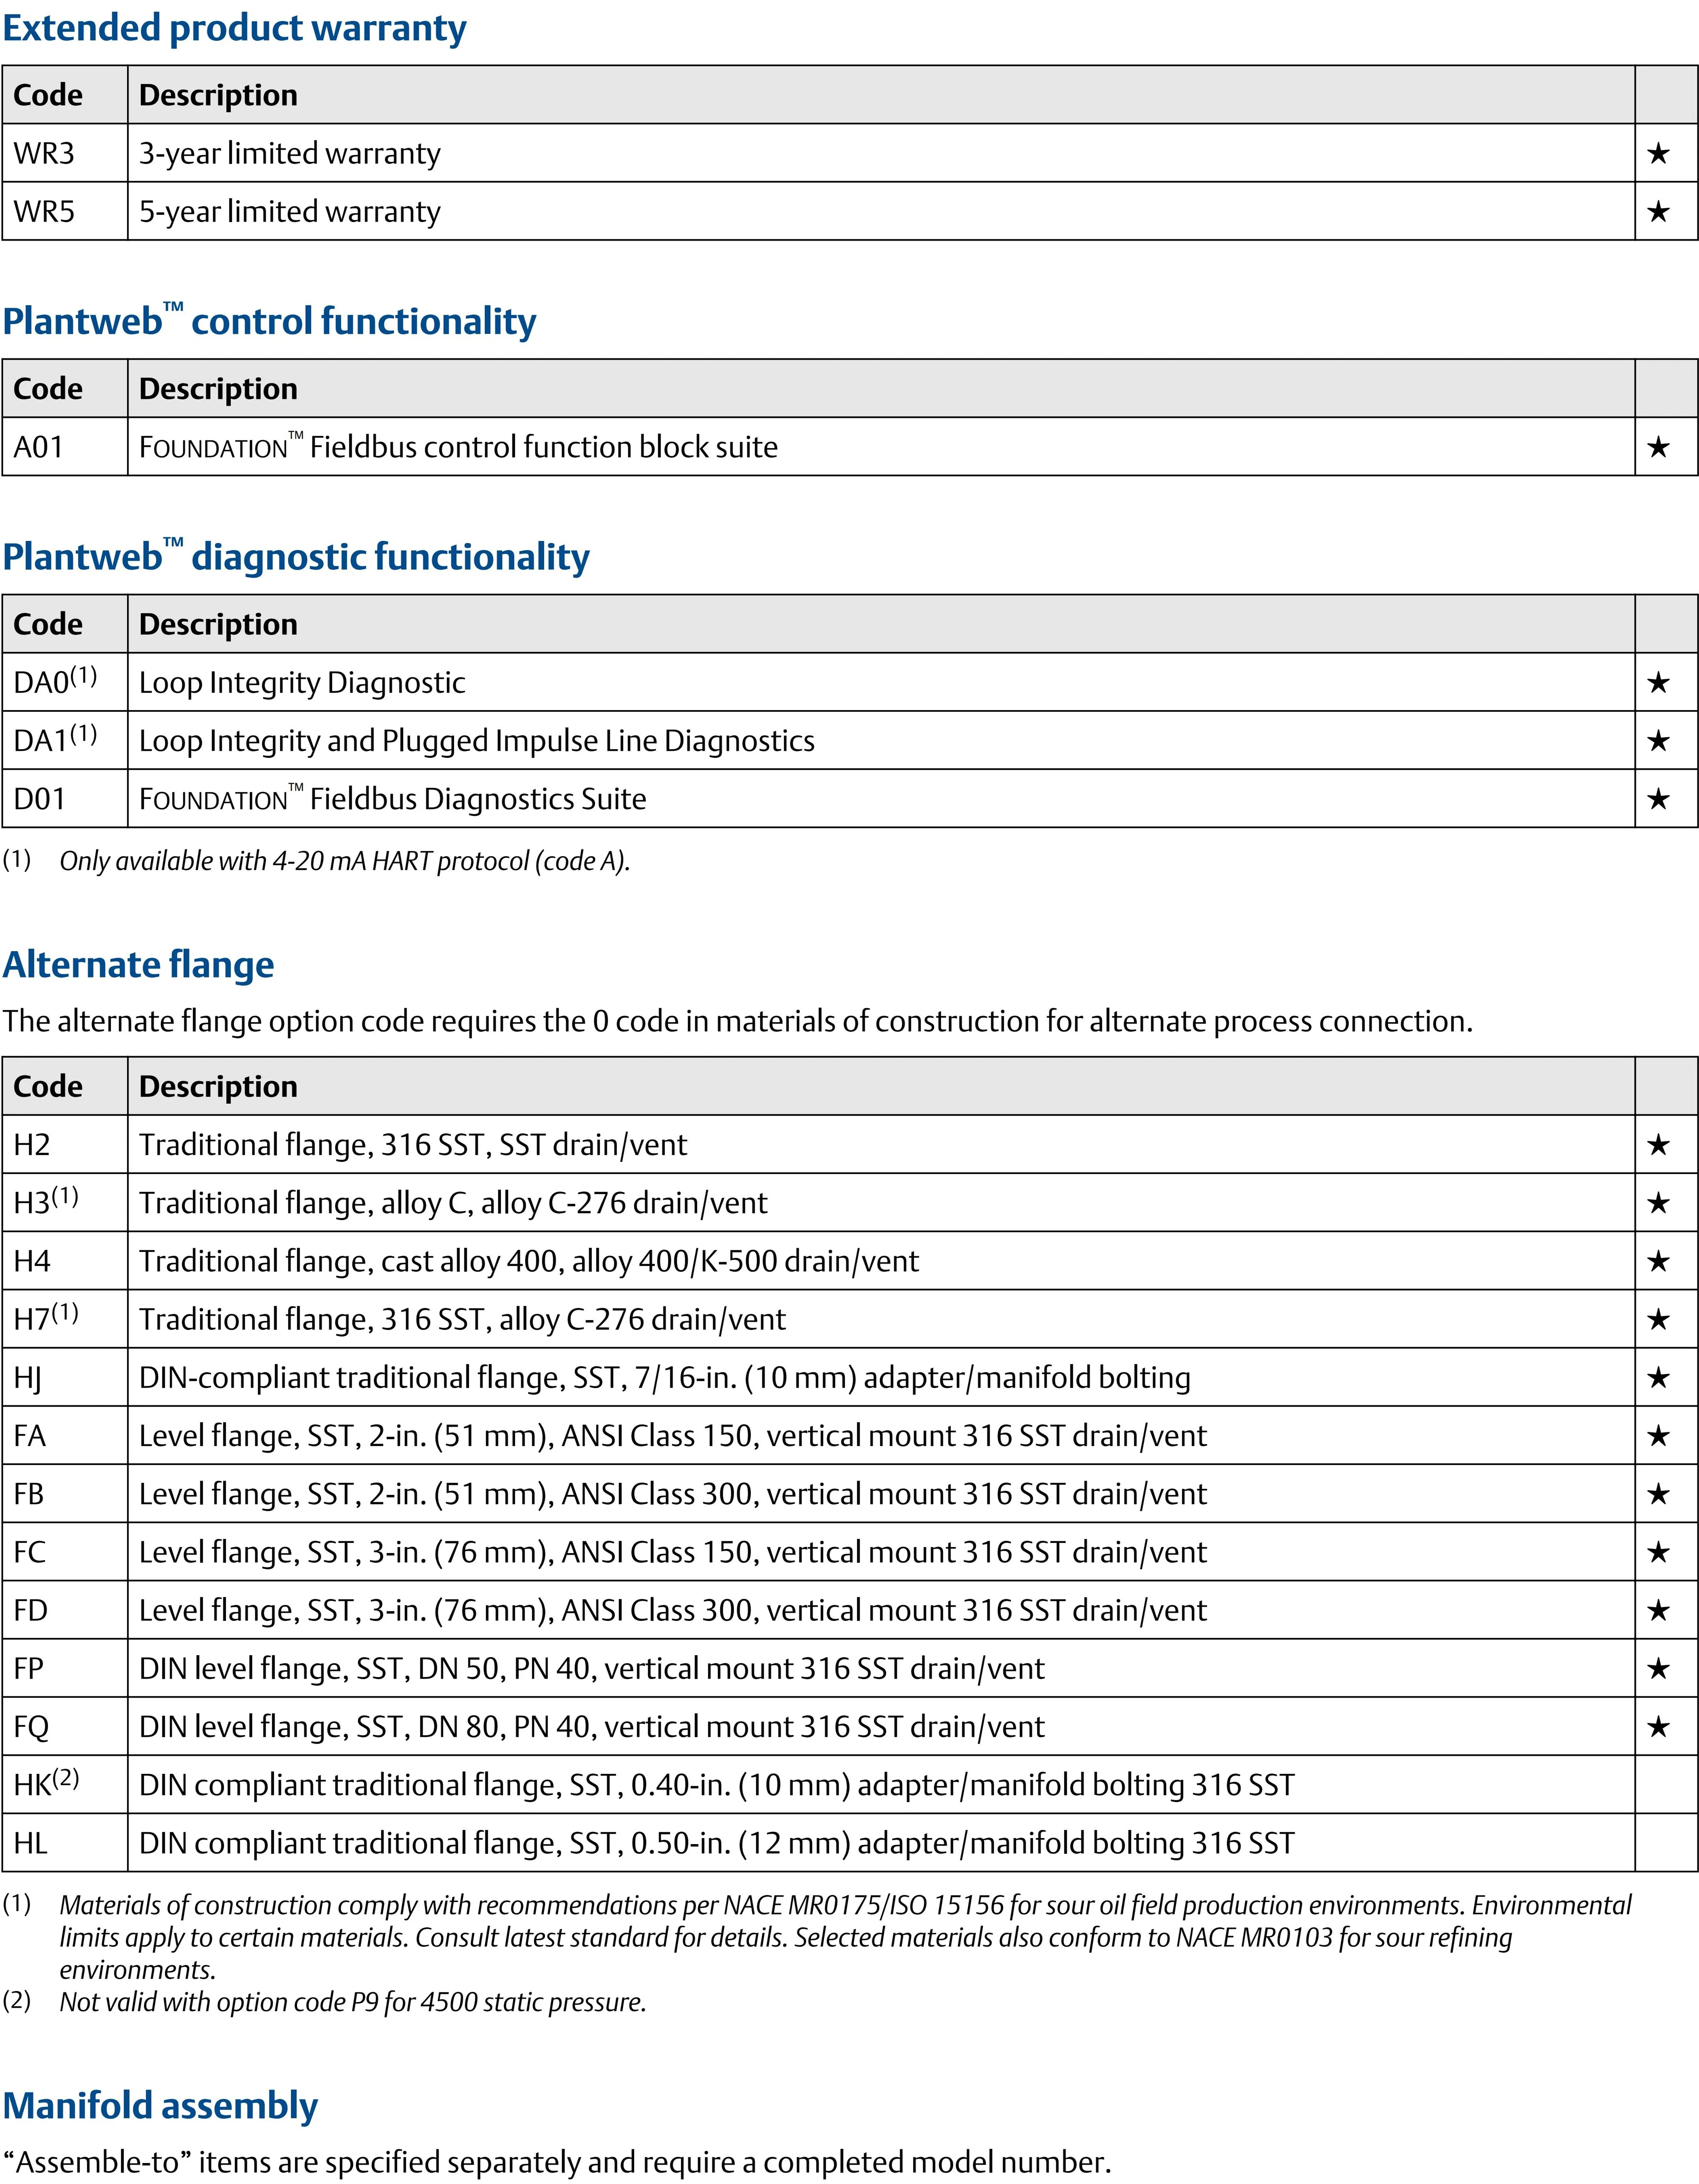Screen dimensions: 1699x2184
Task: Click the Plantweb diagnostic functionality heading
Action: [x=296, y=557]
